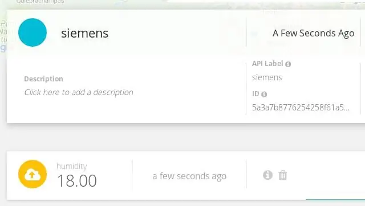365x206 pixels.
Task: Click the humidity variable card
Action: (186, 175)
